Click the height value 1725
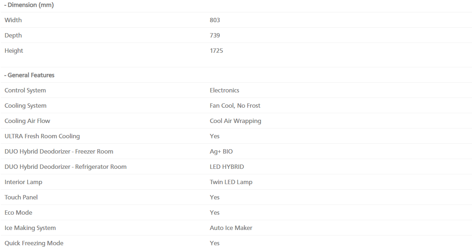The image size is (472, 250). pyautogui.click(x=216, y=51)
